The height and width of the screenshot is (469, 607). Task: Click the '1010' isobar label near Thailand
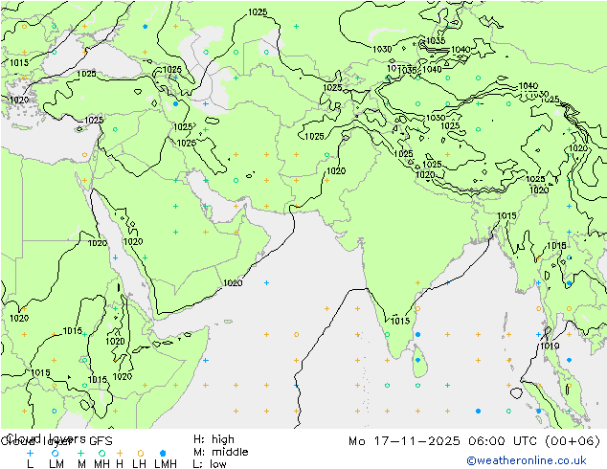pyautogui.click(x=550, y=346)
